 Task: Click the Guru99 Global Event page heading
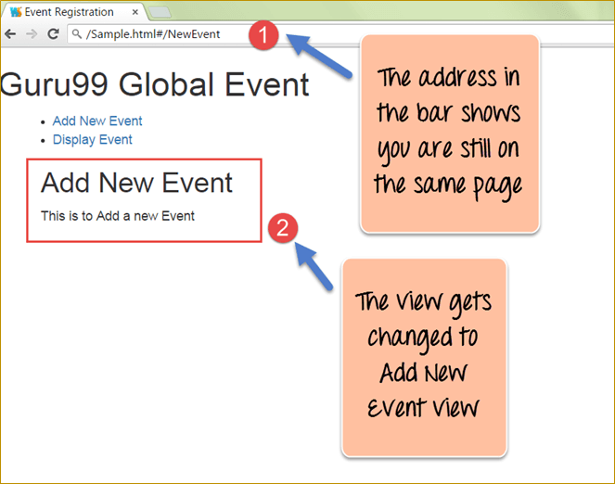coord(155,84)
